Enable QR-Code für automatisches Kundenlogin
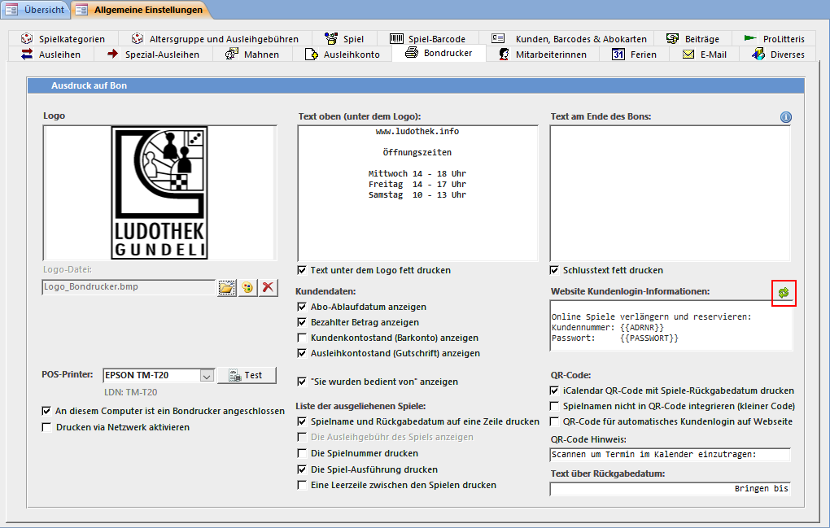 coord(554,421)
